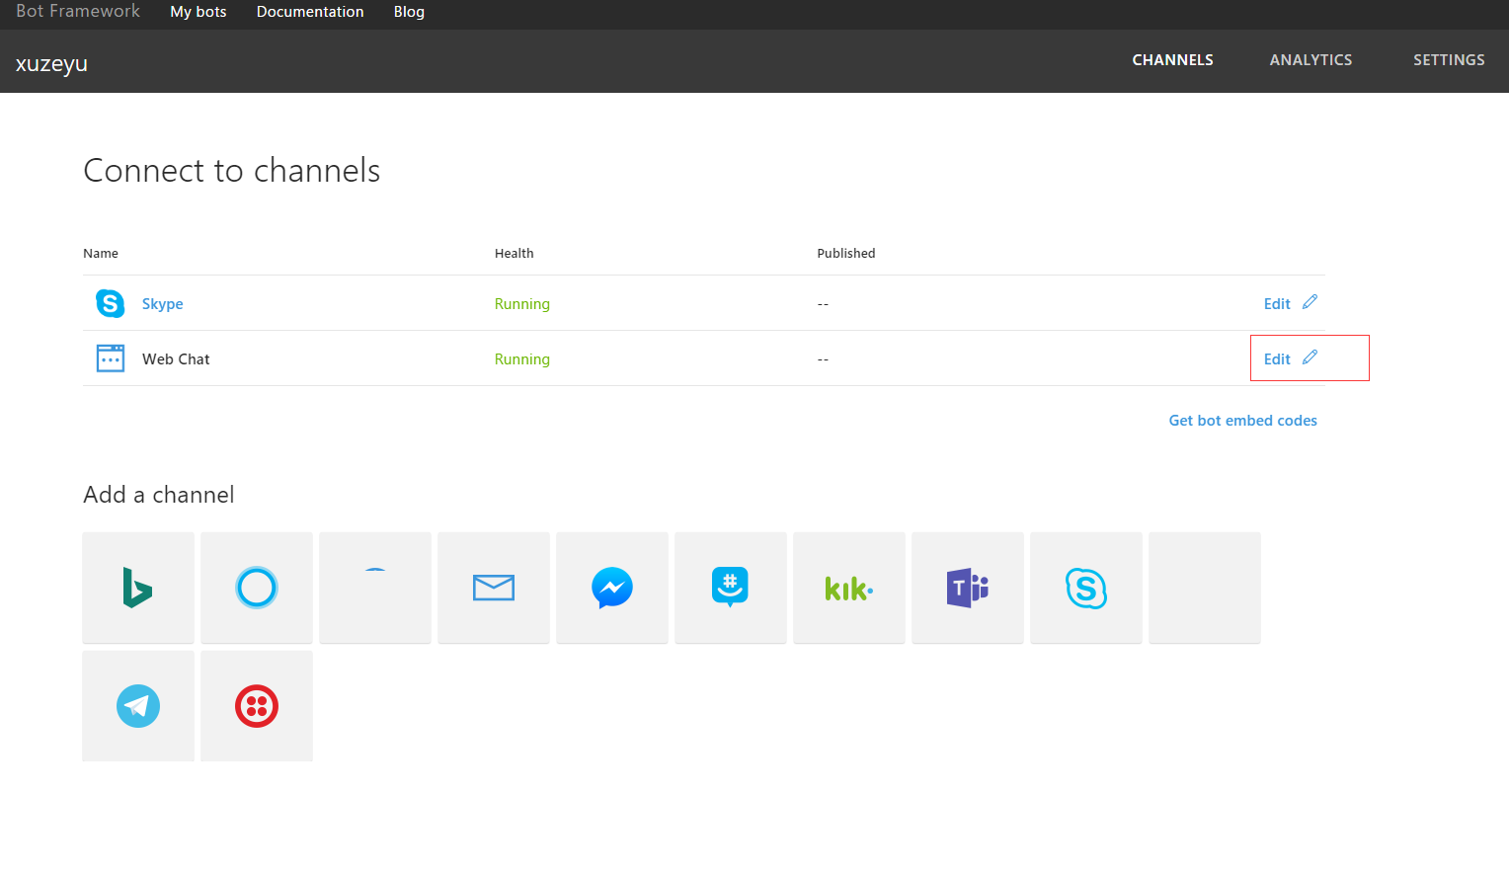Edit the Skype channel

[x=1290, y=303]
